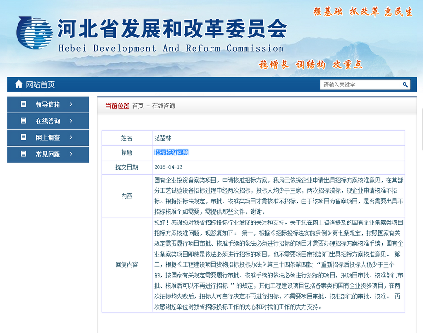Go to 网站首页 in the navigation bar
Viewport: 423px width, 333px height.
point(40,85)
